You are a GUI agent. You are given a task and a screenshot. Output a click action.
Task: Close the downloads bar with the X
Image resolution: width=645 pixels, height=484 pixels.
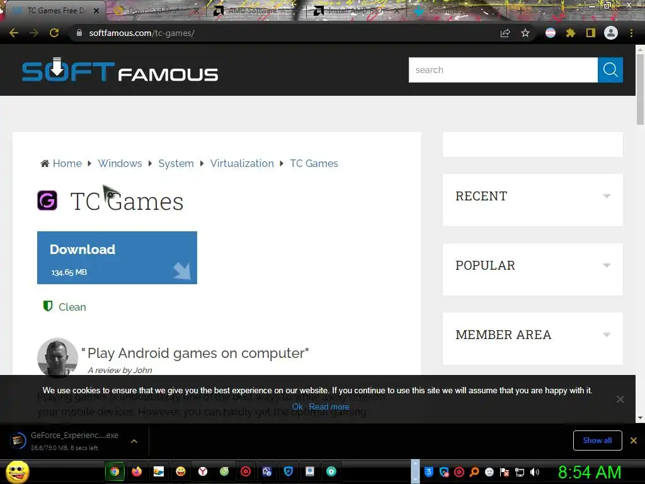click(634, 441)
